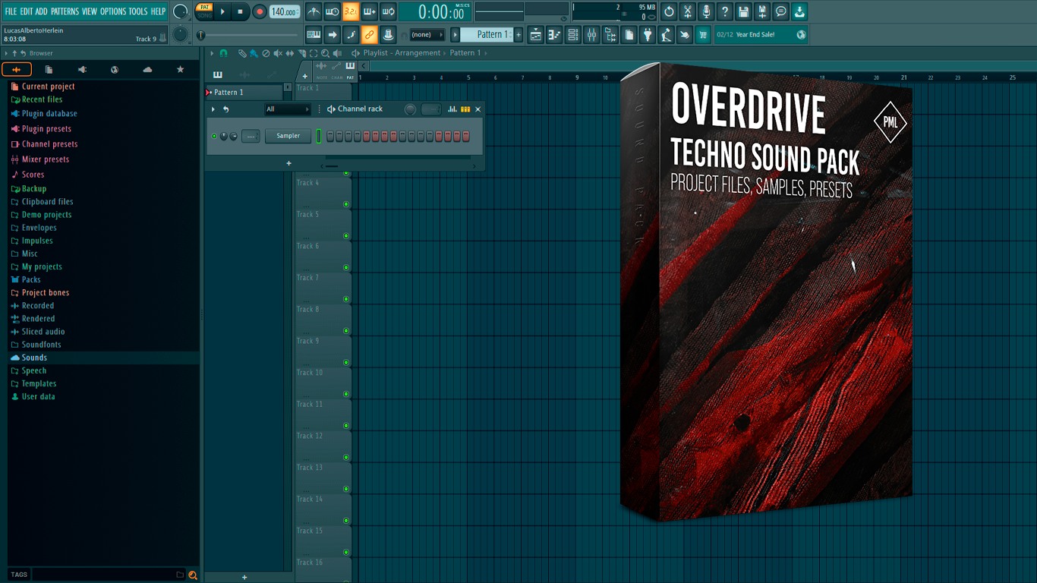1037x583 pixels.
Task: Open channel rack graph editor icon
Action: 452,109
